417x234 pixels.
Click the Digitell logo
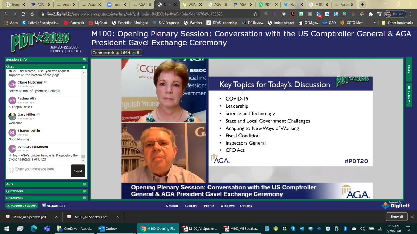(x=396, y=205)
